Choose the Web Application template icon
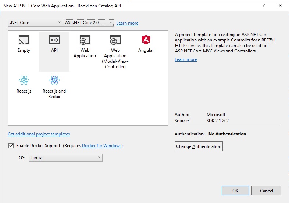This screenshot has width=289, height=203. tap(85, 40)
